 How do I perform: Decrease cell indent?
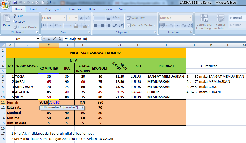tap(115, 25)
